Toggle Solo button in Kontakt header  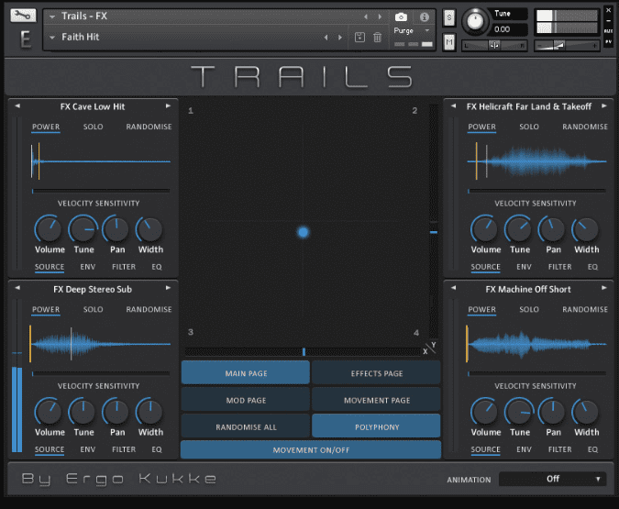[x=448, y=17]
